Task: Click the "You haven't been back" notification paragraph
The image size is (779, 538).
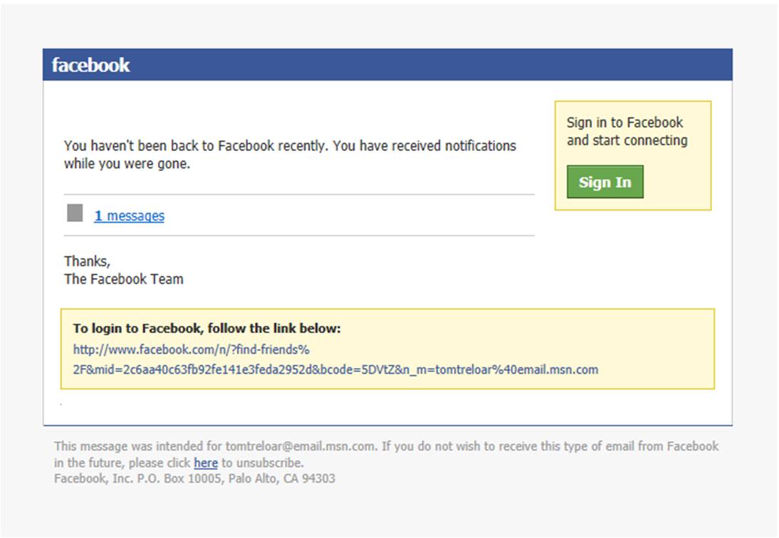Action: pos(290,146)
